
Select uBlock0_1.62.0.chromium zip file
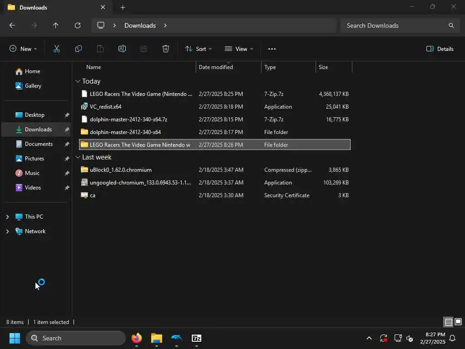pos(215,170)
